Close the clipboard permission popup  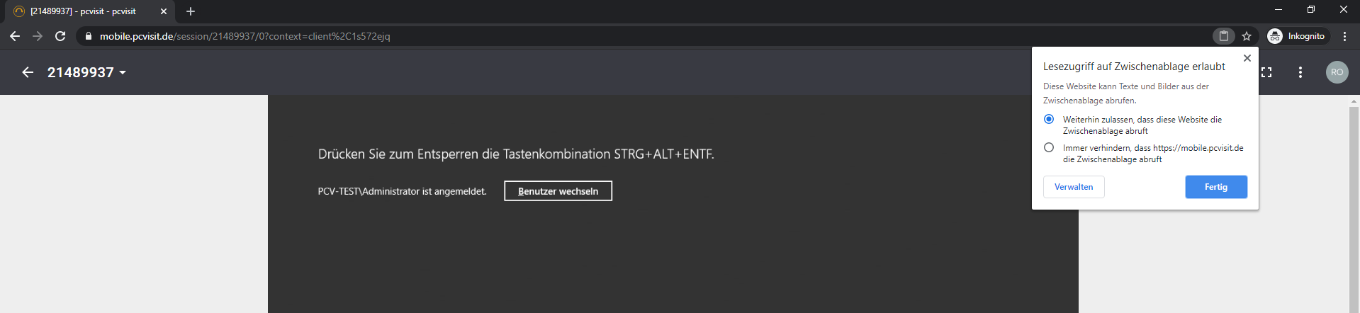point(1247,58)
